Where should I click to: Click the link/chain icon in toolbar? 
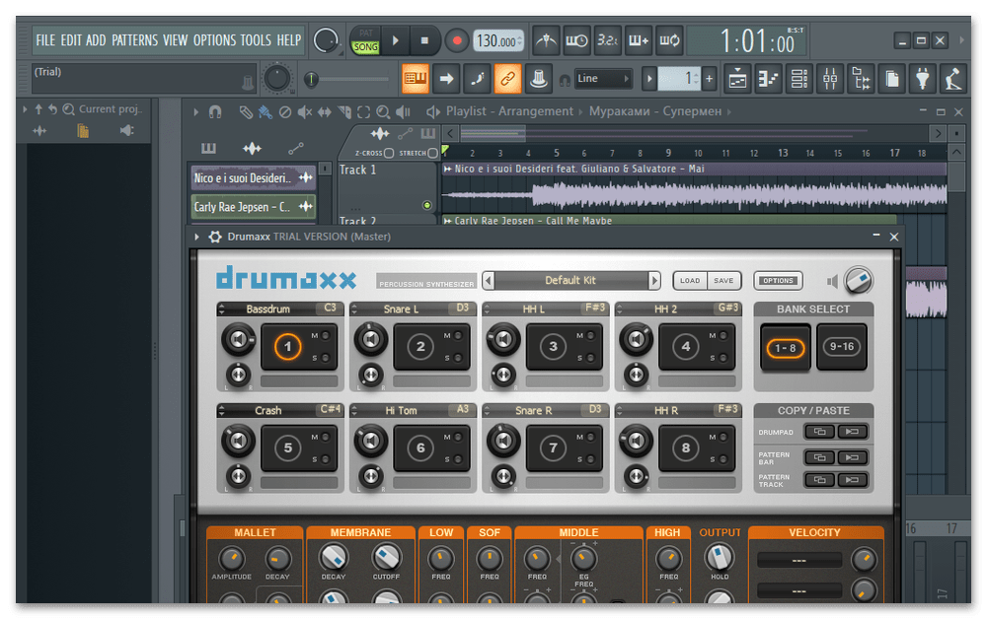pyautogui.click(x=507, y=78)
